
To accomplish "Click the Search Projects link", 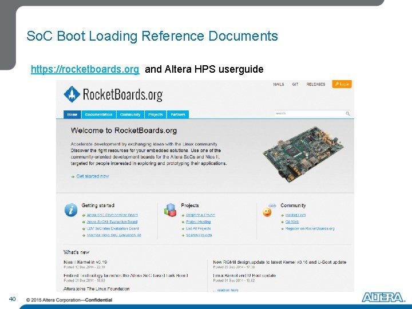I will [199, 235].
